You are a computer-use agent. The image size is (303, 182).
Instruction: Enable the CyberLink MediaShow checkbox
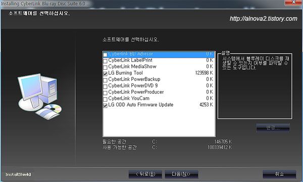(105, 68)
